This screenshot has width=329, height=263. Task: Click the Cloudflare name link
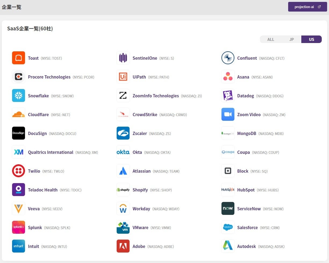click(38, 115)
